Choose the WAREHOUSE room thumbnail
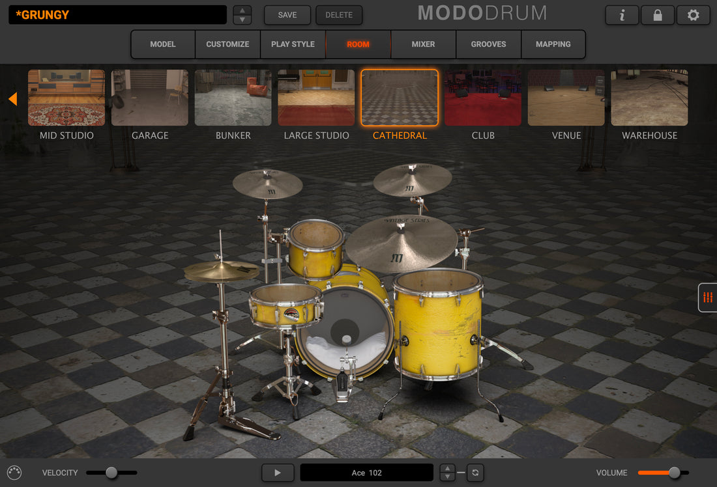The width and height of the screenshot is (717, 487). point(649,98)
